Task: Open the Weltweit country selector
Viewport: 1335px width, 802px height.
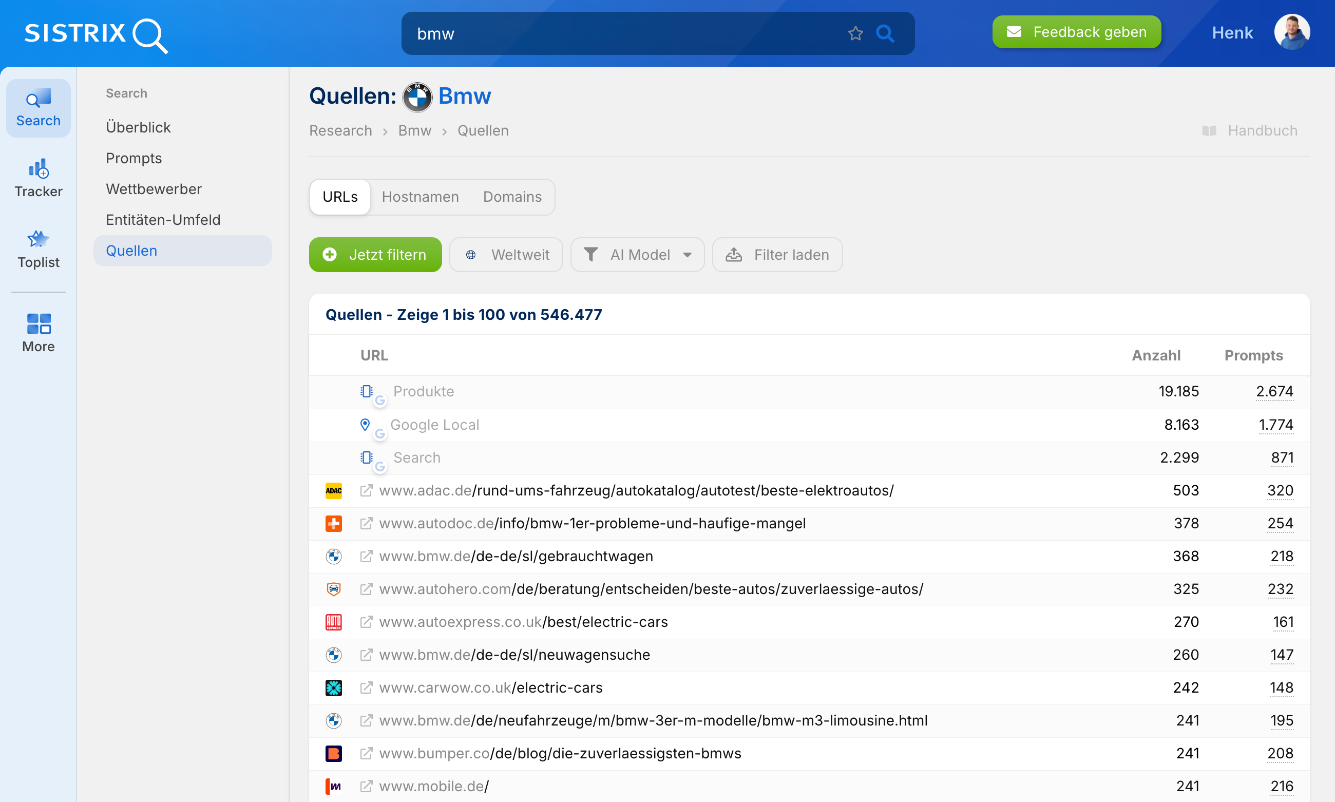Action: pyautogui.click(x=506, y=255)
